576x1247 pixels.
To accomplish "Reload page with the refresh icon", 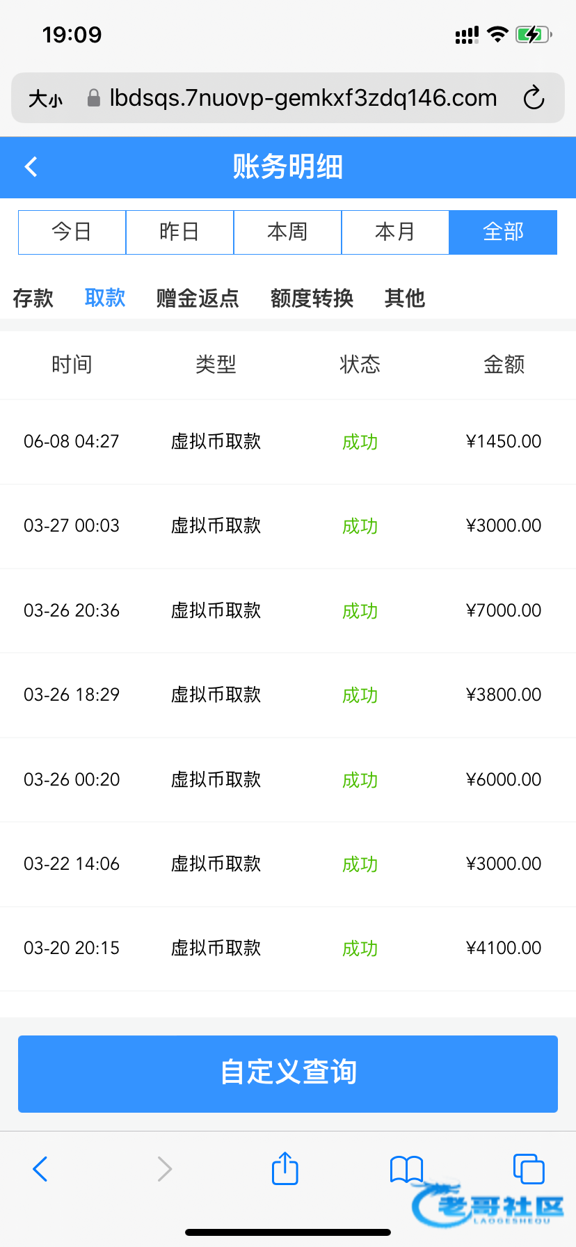I will click(x=534, y=98).
